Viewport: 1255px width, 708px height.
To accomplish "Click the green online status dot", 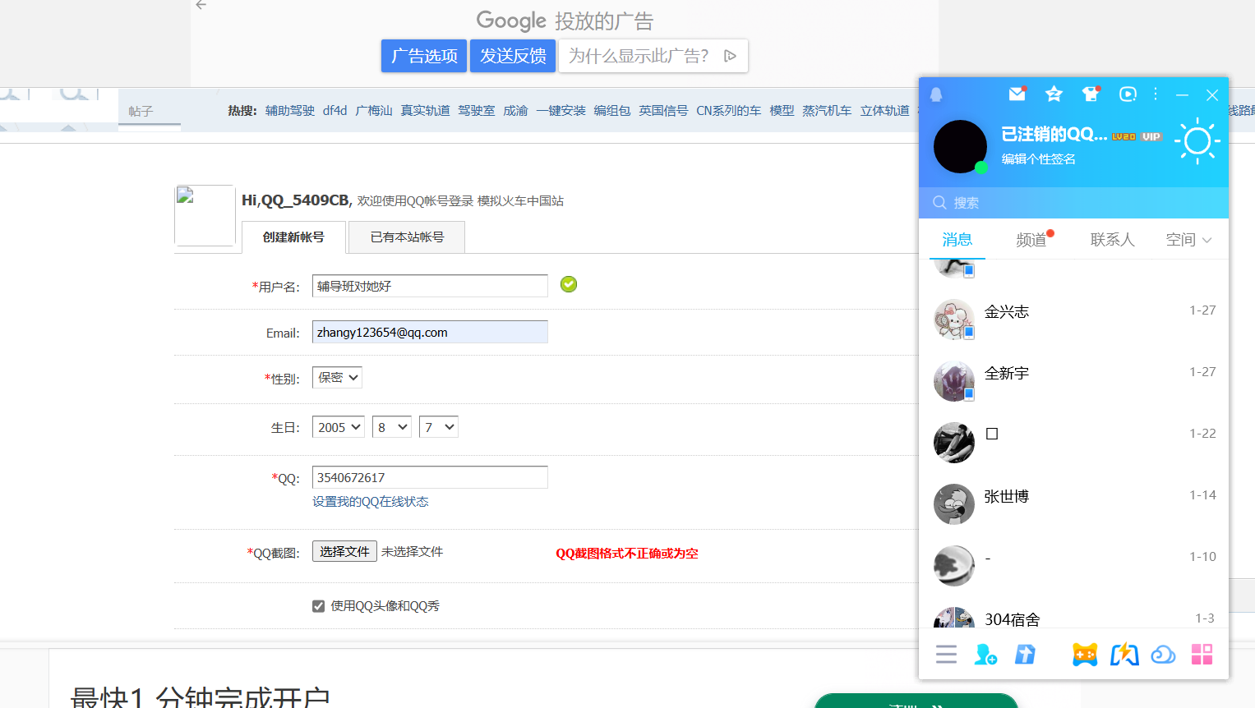I will point(980,168).
